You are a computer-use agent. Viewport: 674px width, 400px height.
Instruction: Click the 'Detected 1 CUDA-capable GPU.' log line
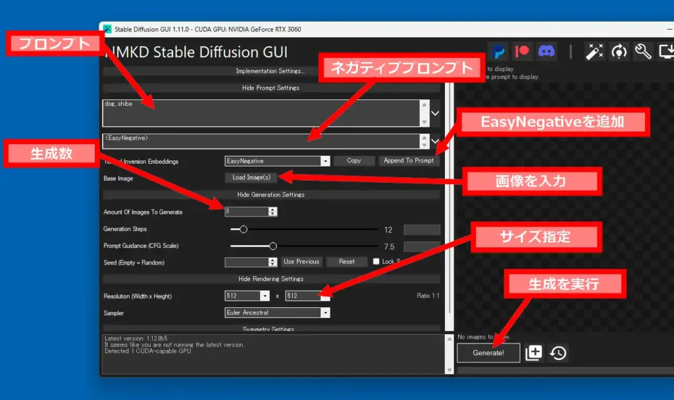[x=148, y=351]
